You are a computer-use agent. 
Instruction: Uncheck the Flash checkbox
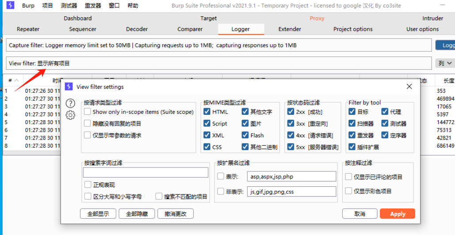coord(245,135)
